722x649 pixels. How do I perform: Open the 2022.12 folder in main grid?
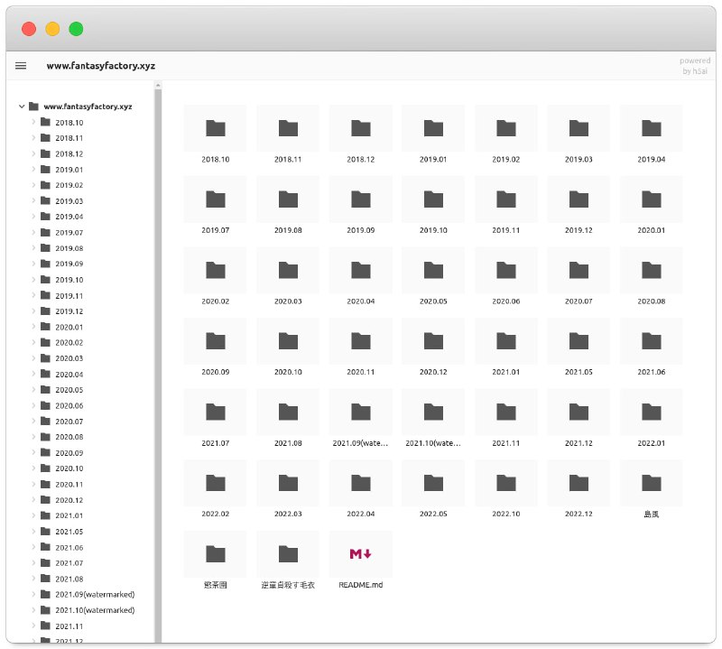pyautogui.click(x=579, y=483)
